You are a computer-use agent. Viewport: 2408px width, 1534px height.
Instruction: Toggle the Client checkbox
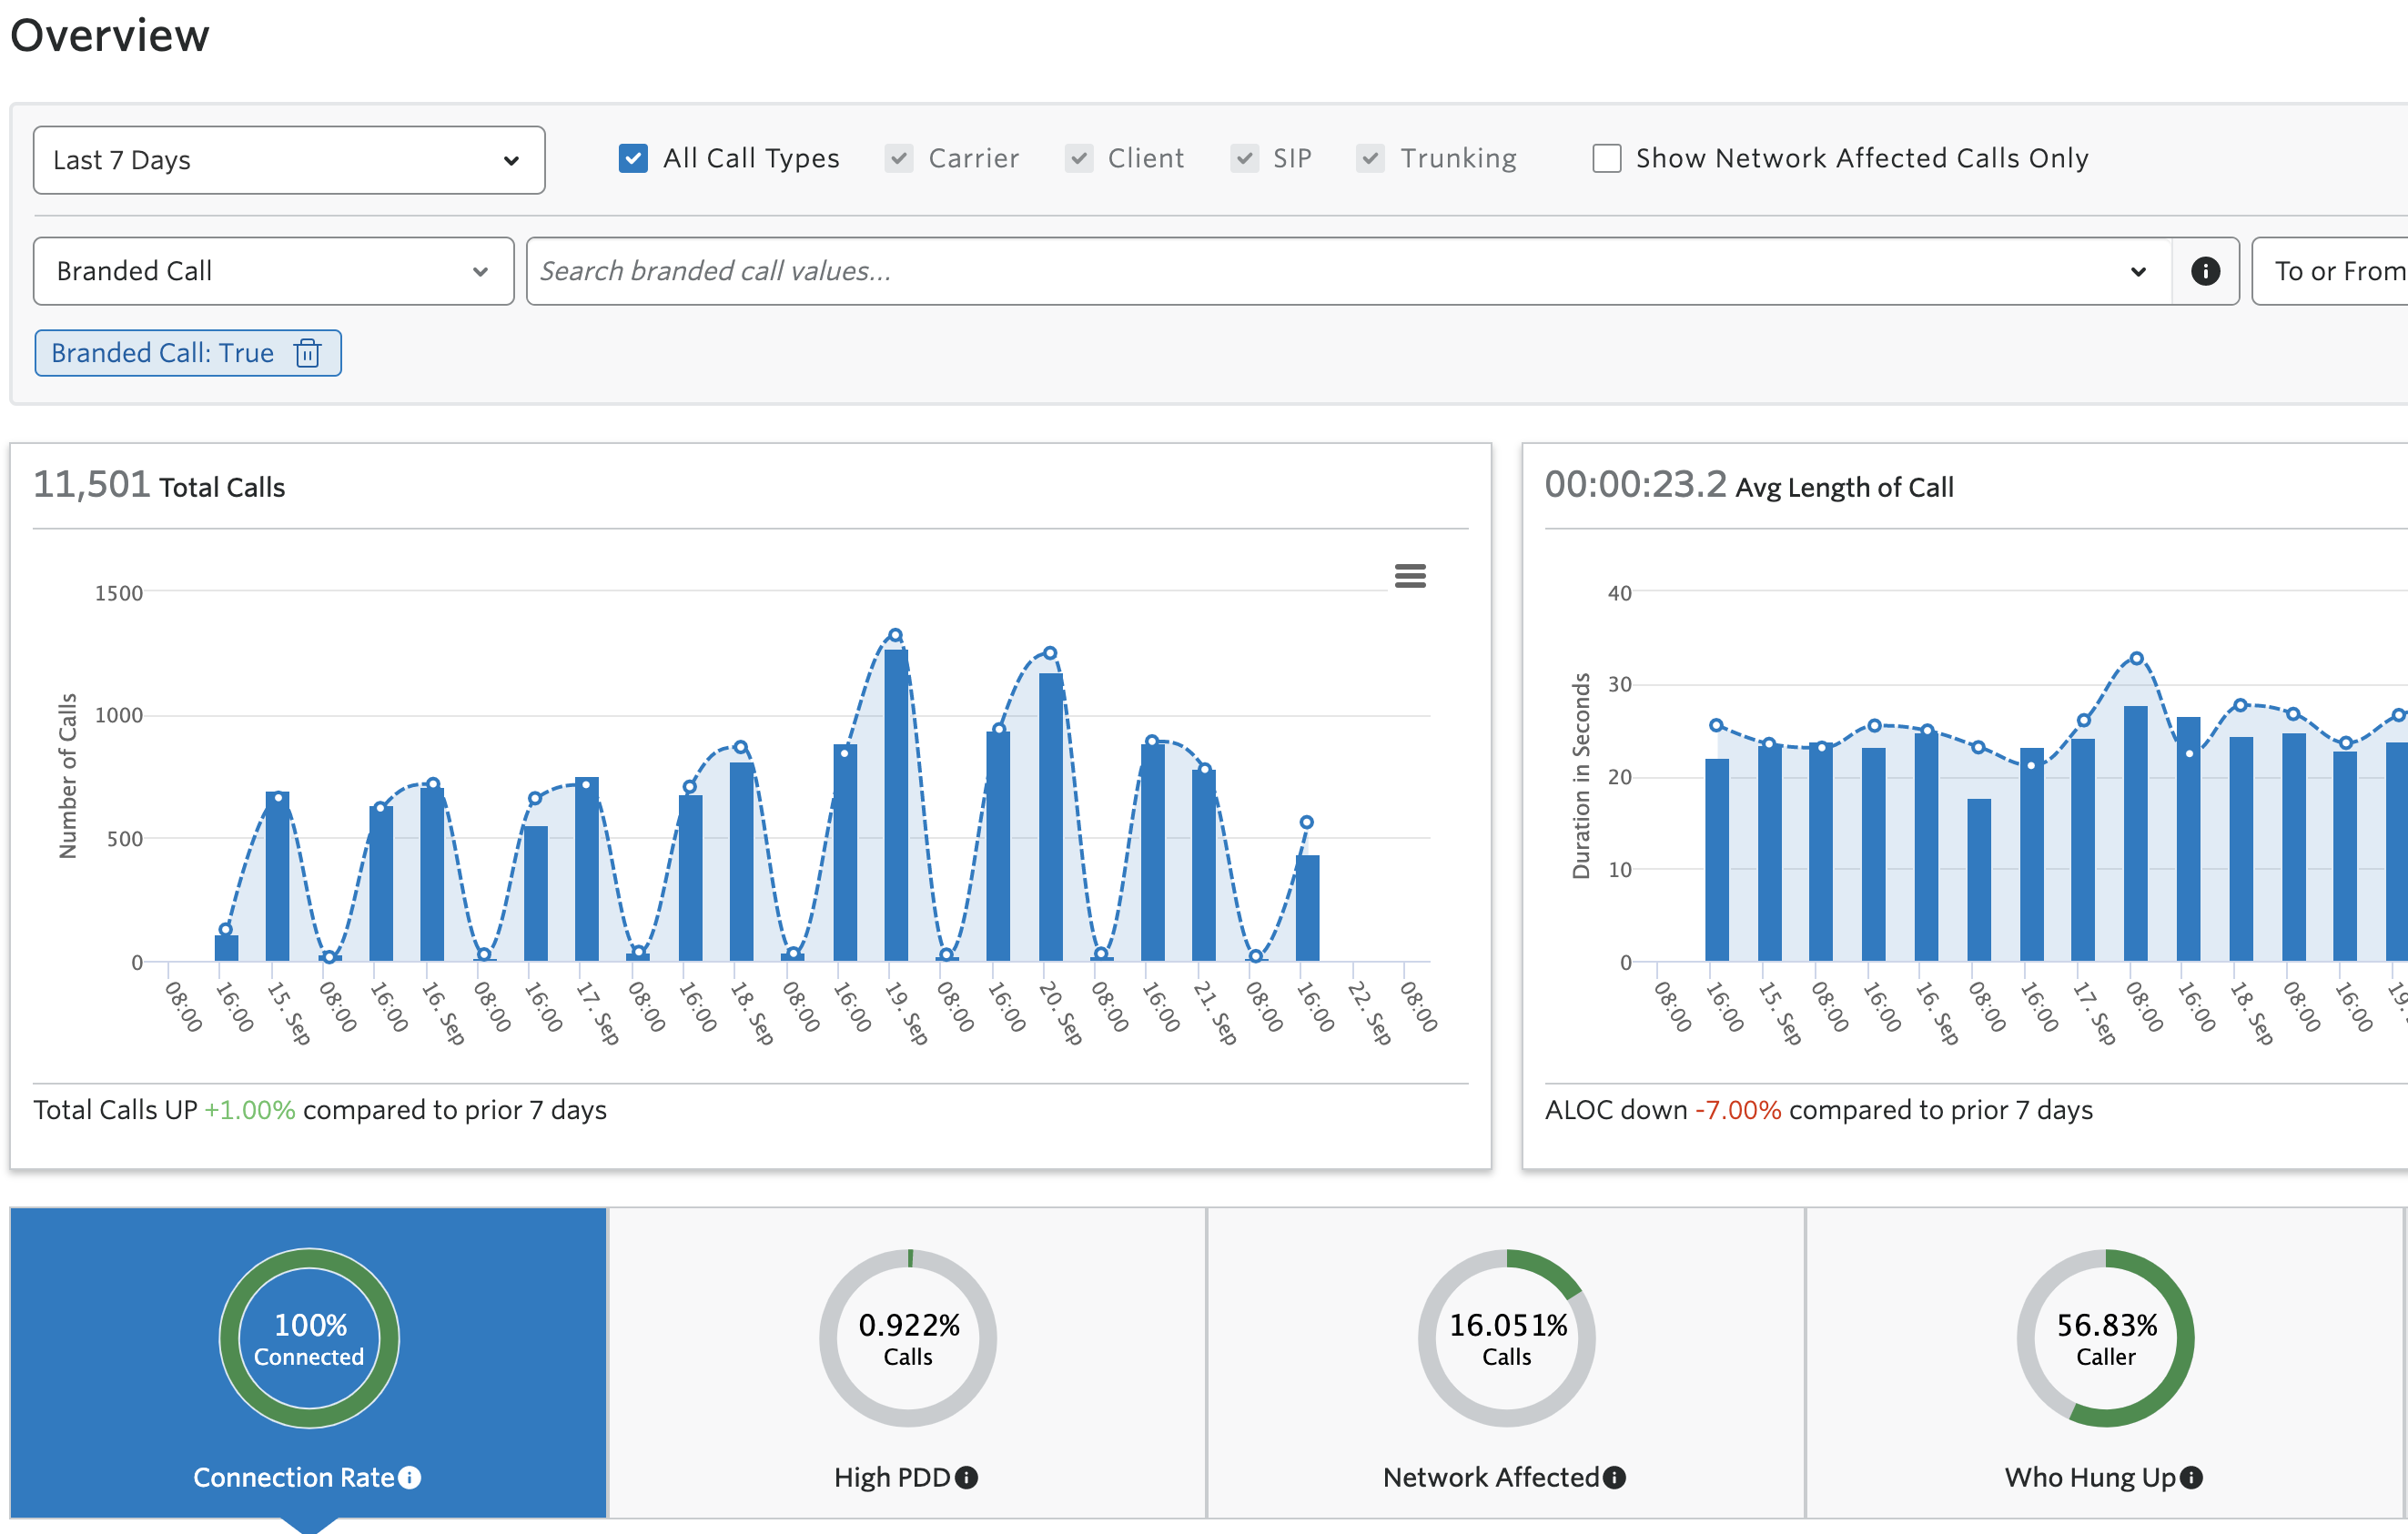coord(1079,158)
